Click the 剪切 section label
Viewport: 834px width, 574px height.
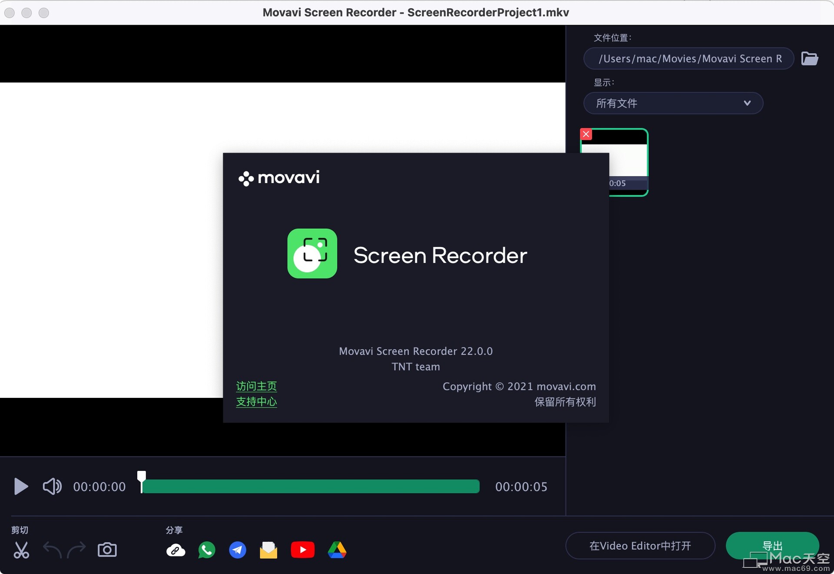click(20, 530)
